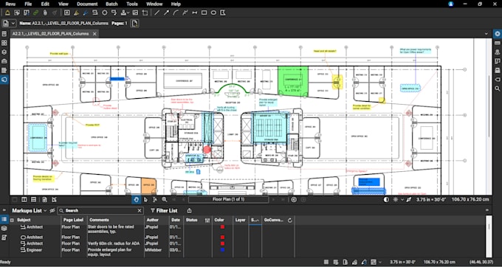Open the Tools menu

[x=132, y=4]
